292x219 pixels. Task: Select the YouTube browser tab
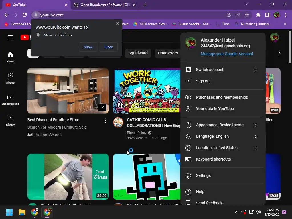point(36,5)
